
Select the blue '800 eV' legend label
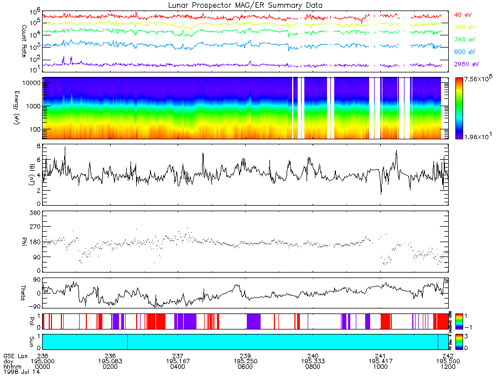click(464, 52)
